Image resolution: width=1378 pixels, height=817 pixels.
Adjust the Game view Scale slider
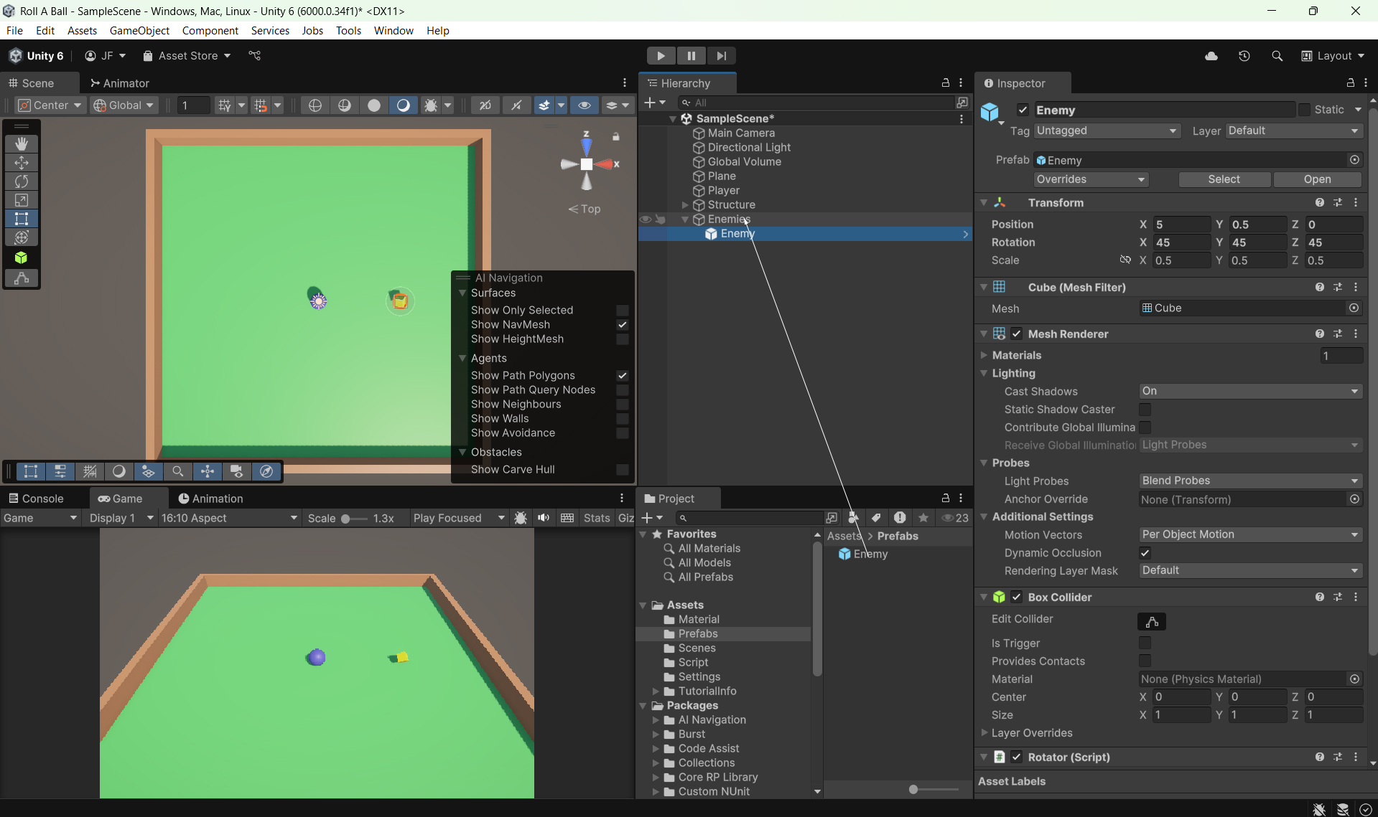click(x=345, y=519)
